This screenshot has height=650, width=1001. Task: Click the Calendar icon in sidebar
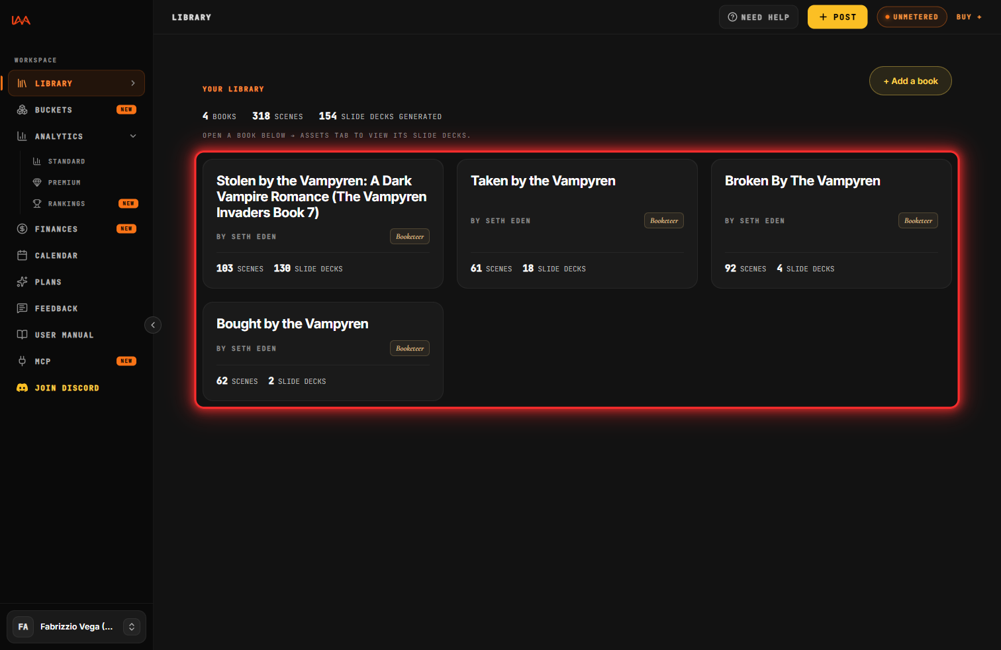pos(22,255)
